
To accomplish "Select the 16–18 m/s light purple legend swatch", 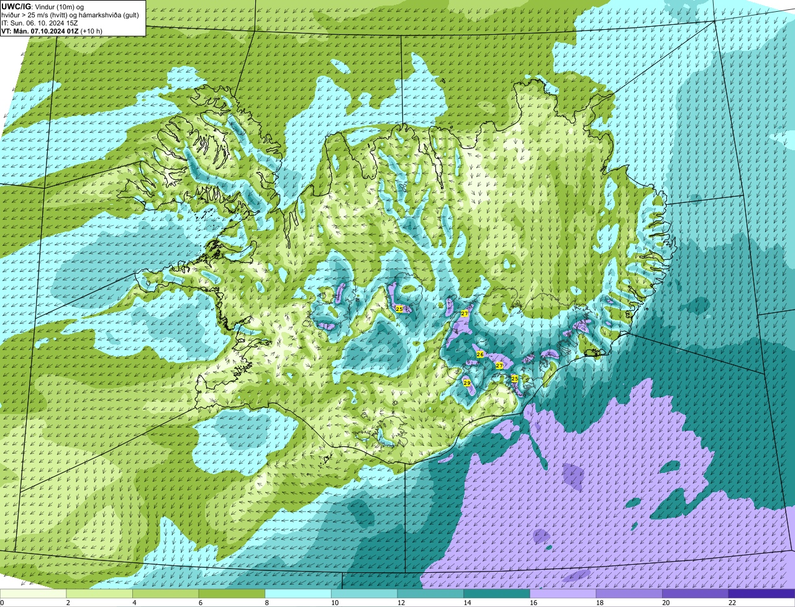I will tap(563, 594).
